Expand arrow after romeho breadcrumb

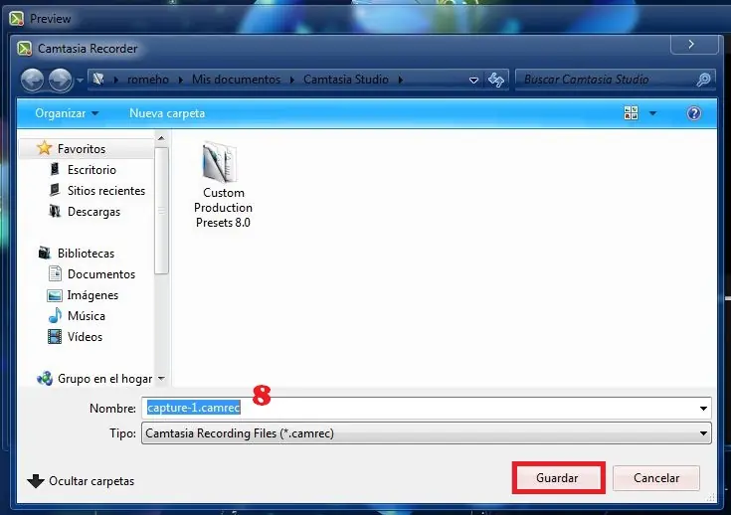point(180,81)
